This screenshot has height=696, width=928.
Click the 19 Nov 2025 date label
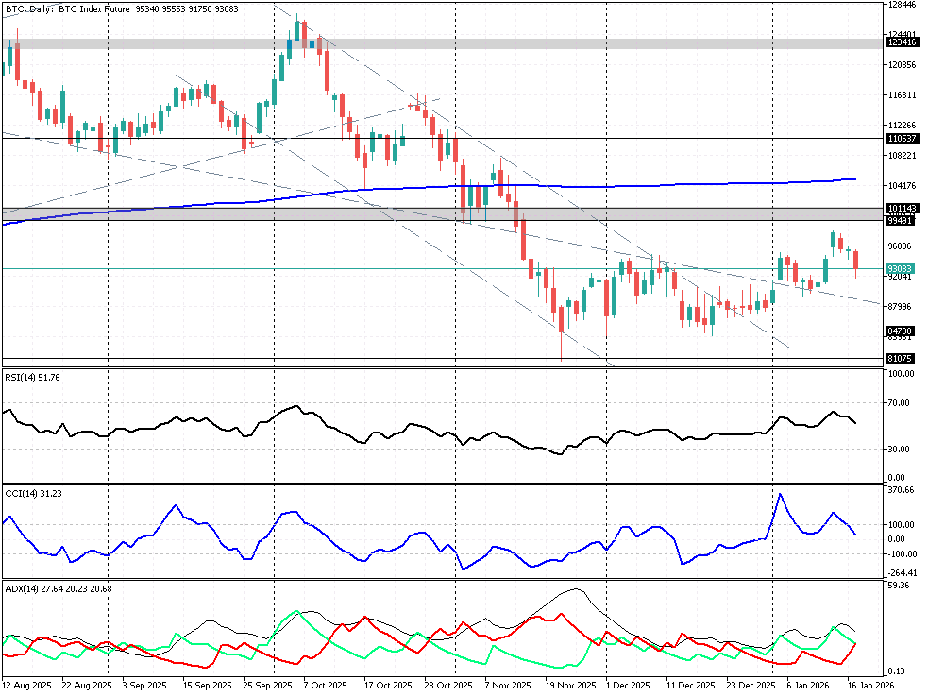[572, 684]
